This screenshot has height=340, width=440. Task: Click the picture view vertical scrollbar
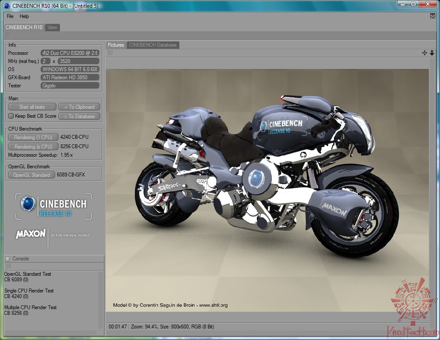[432, 190]
